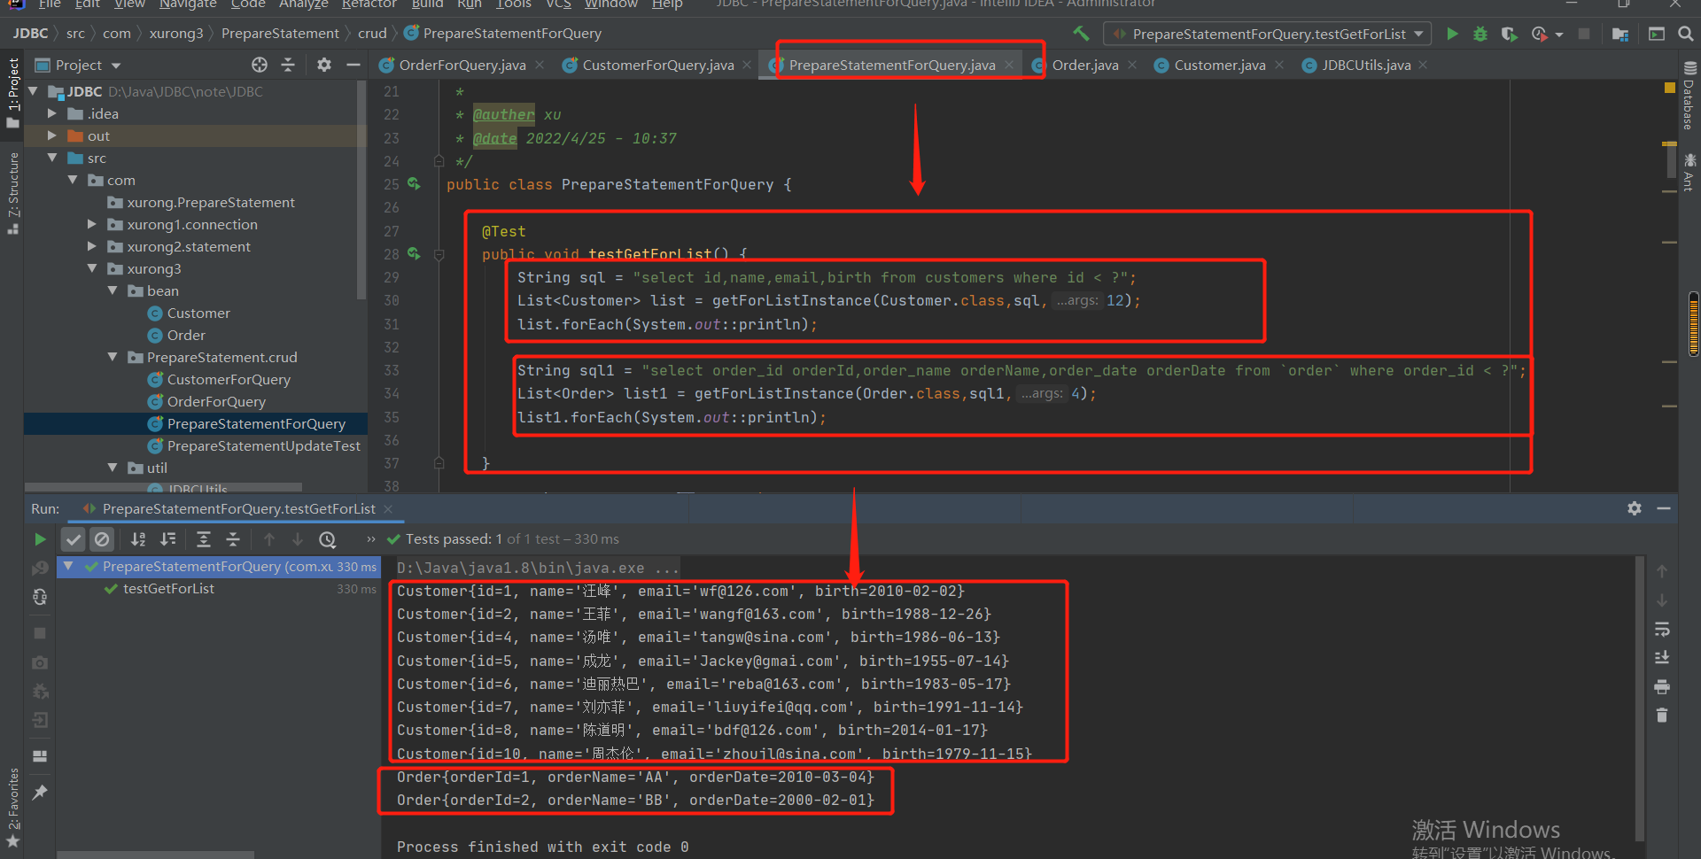1701x859 pixels.
Task: Click Toggle auto-test icon in Run sidebar
Action: [40, 597]
